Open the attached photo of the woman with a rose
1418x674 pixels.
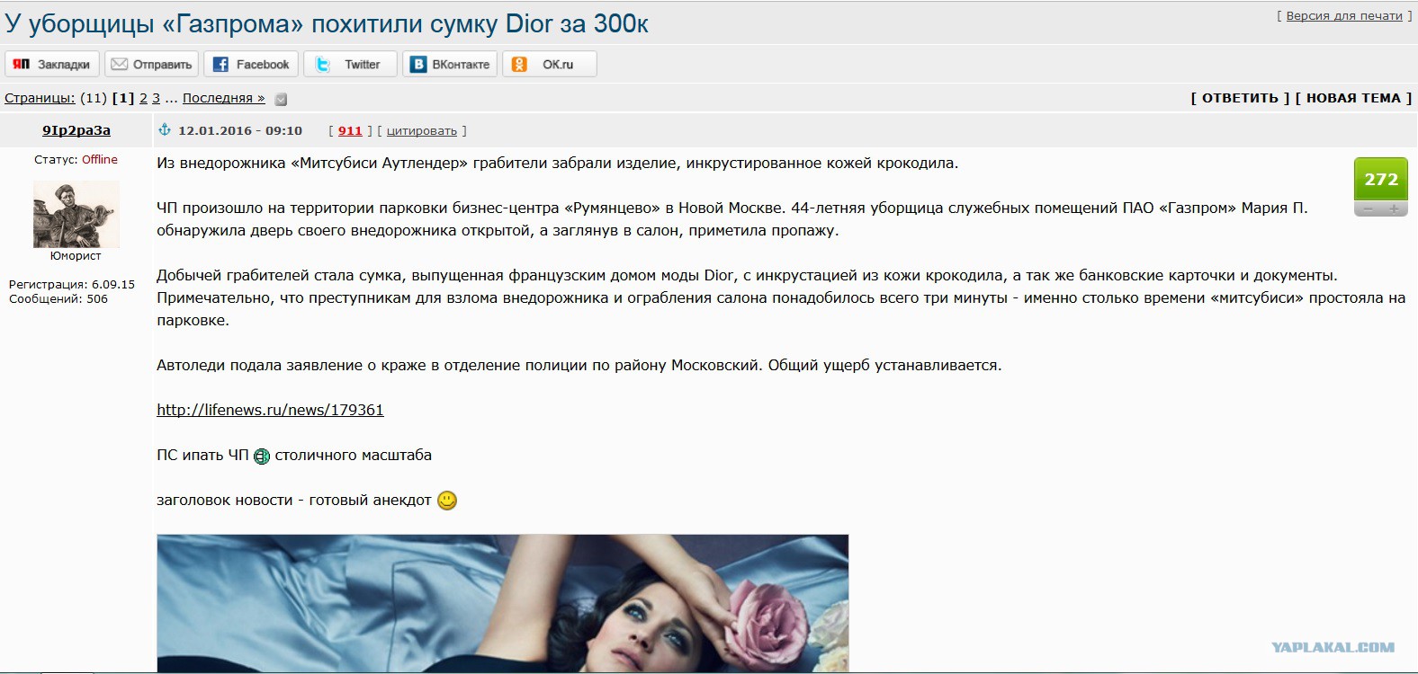point(502,603)
